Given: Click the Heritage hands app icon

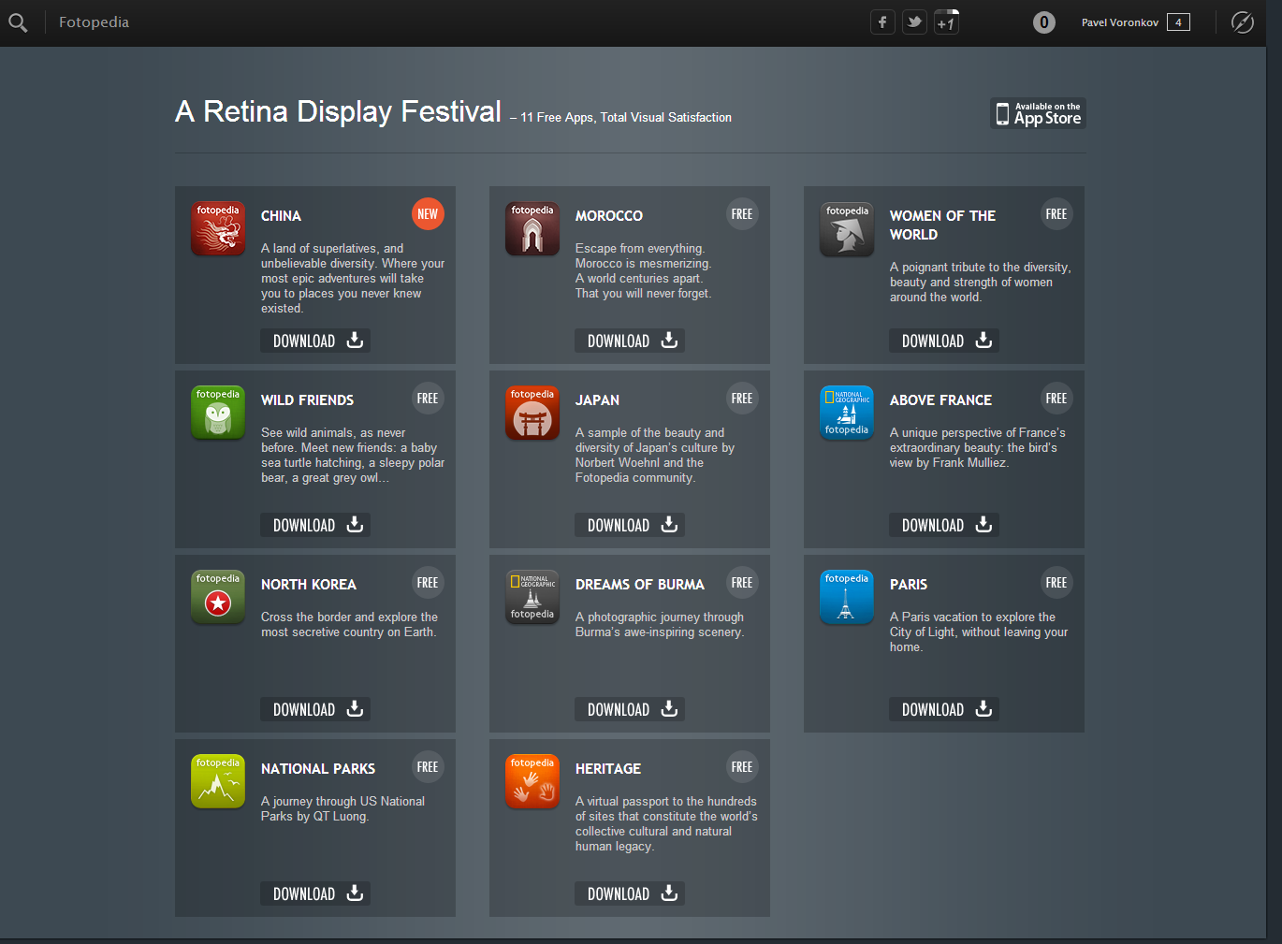Looking at the screenshot, I should tap(532, 781).
